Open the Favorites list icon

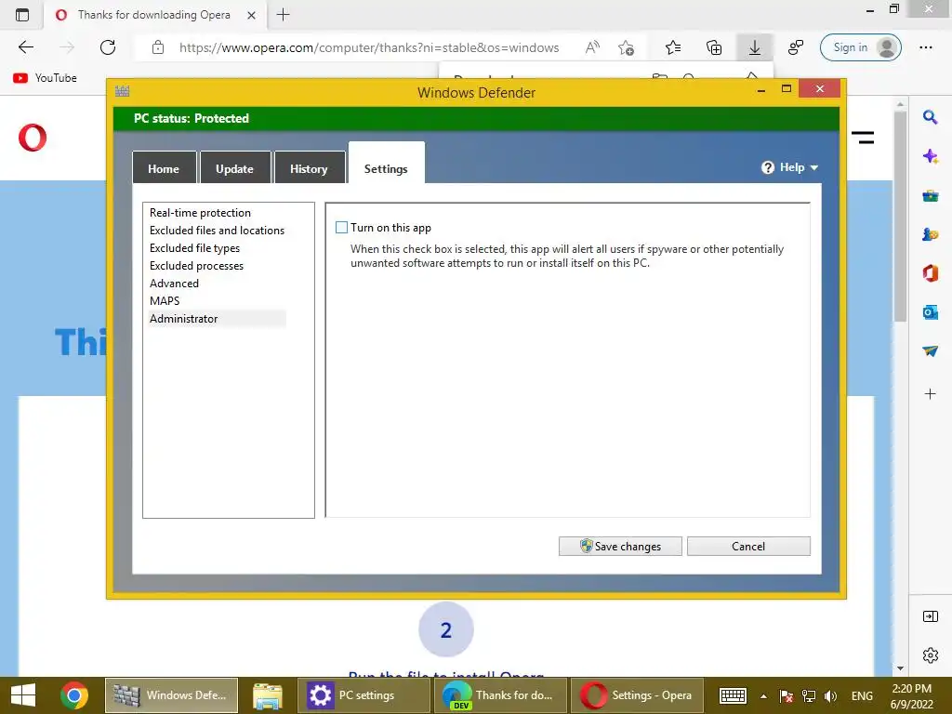pos(673,47)
